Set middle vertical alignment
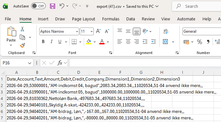221x122 pixels. click(x=128, y=31)
